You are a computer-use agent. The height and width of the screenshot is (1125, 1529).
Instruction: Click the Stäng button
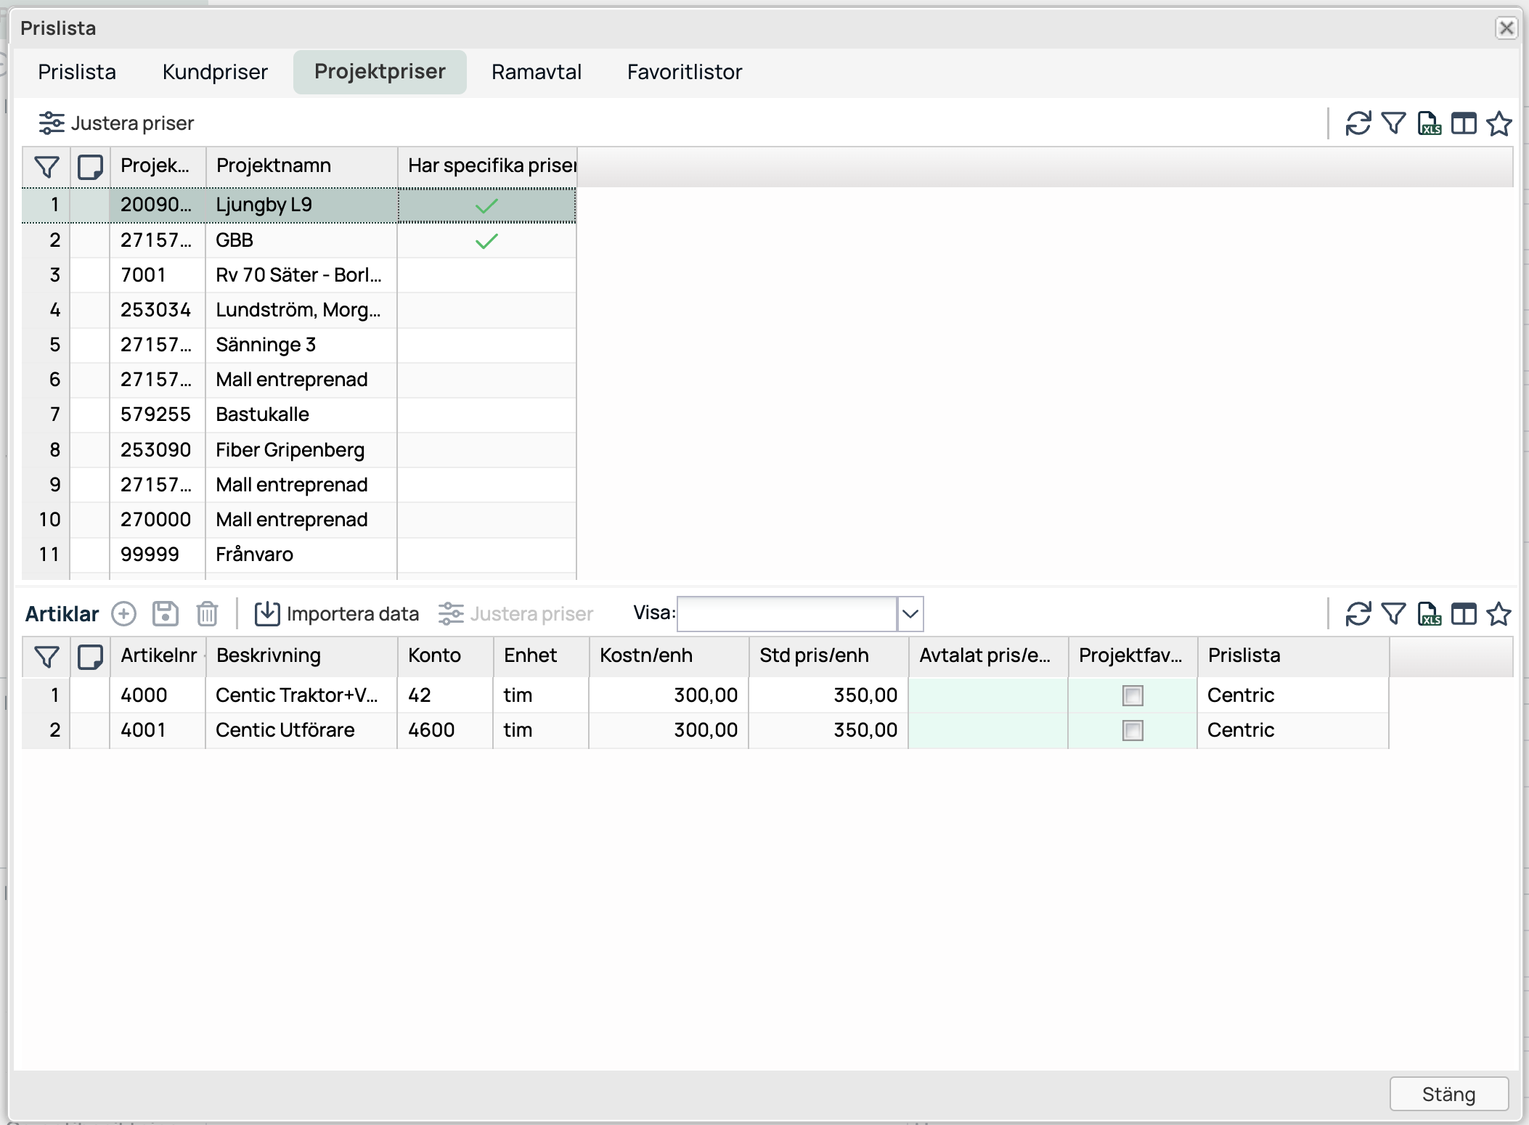coord(1448,1094)
